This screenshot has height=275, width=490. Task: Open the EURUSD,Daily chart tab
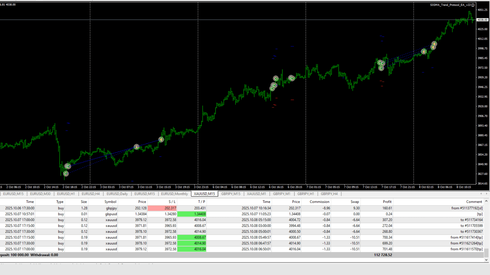pyautogui.click(x=117, y=194)
